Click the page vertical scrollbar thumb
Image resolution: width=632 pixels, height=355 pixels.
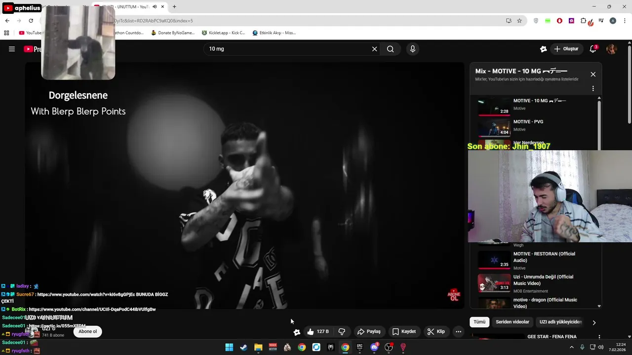point(629,85)
